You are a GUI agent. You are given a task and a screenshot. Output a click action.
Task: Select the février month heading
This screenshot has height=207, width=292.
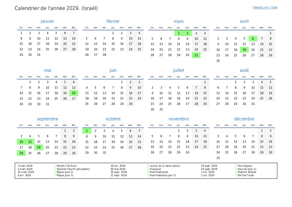pyautogui.click(x=113, y=21)
